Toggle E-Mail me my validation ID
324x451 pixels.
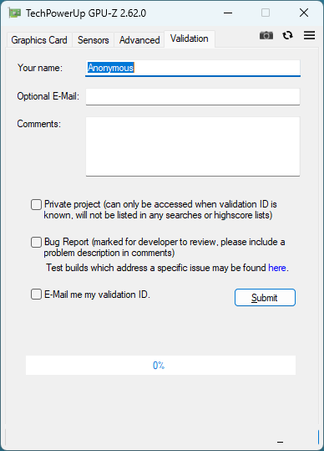pos(36,295)
